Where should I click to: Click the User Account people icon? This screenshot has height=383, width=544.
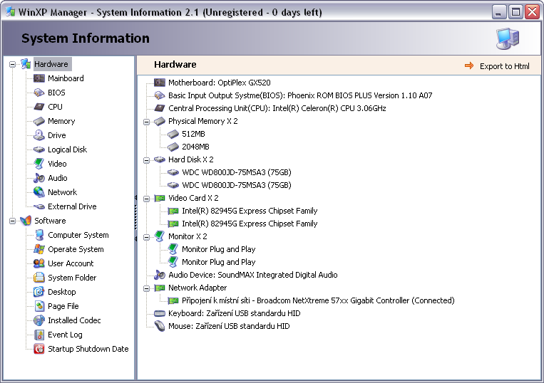pyautogui.click(x=39, y=263)
